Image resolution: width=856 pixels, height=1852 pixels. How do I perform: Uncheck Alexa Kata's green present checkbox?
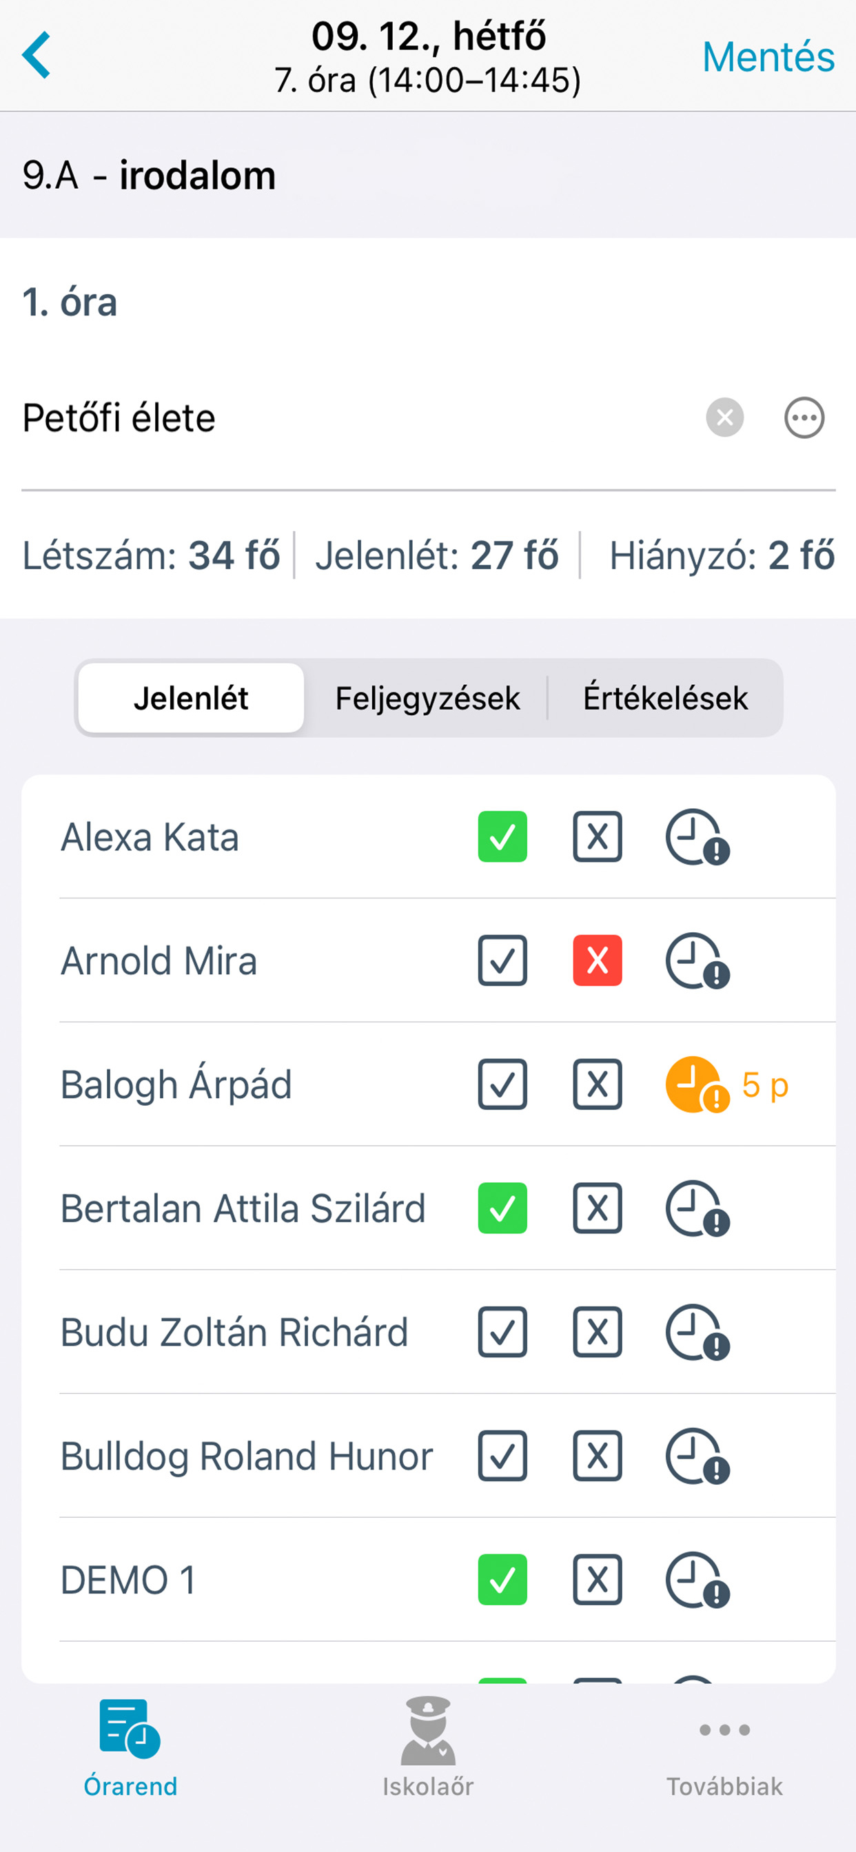[x=502, y=837]
